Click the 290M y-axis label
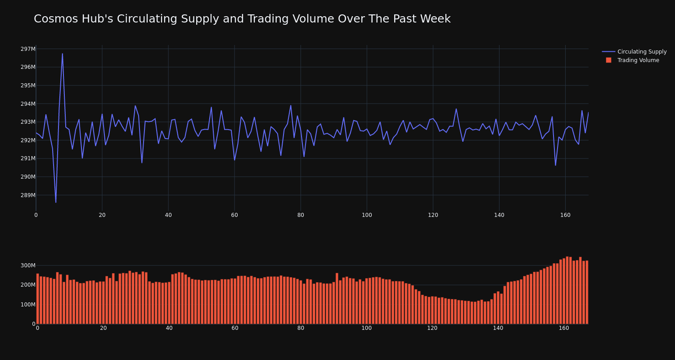This screenshot has width=675, height=360. [x=27, y=177]
